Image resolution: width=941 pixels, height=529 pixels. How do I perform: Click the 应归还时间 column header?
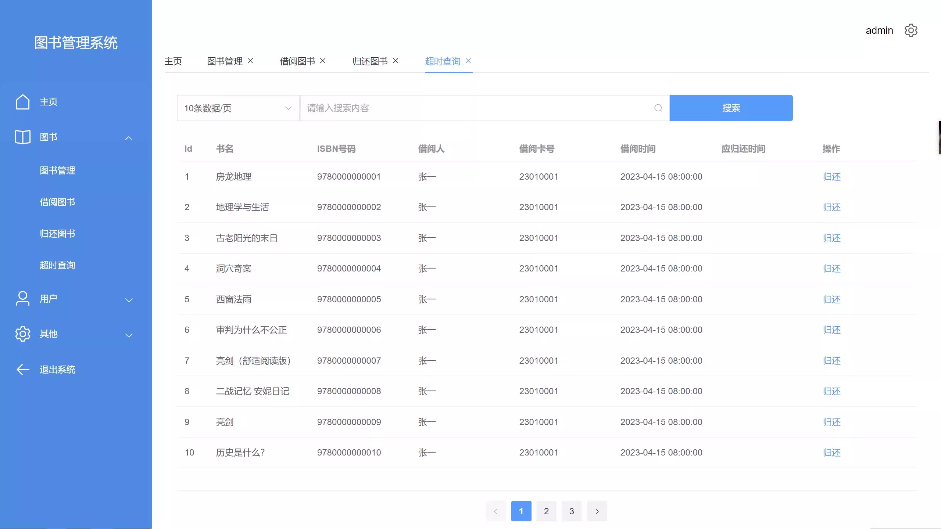743,149
